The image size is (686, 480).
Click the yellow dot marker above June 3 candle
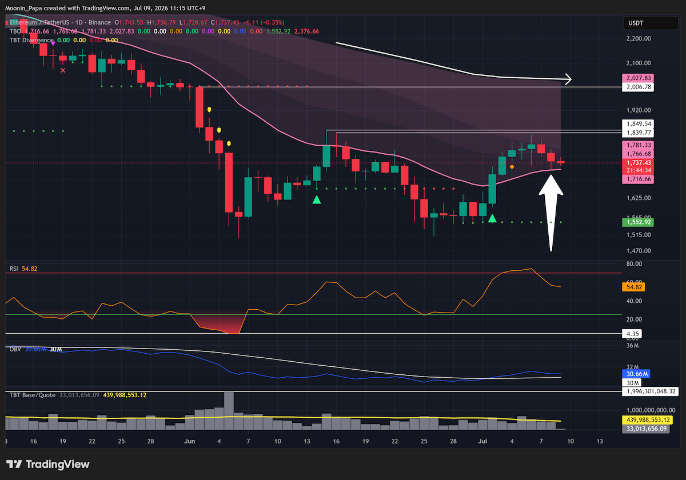tap(210, 109)
